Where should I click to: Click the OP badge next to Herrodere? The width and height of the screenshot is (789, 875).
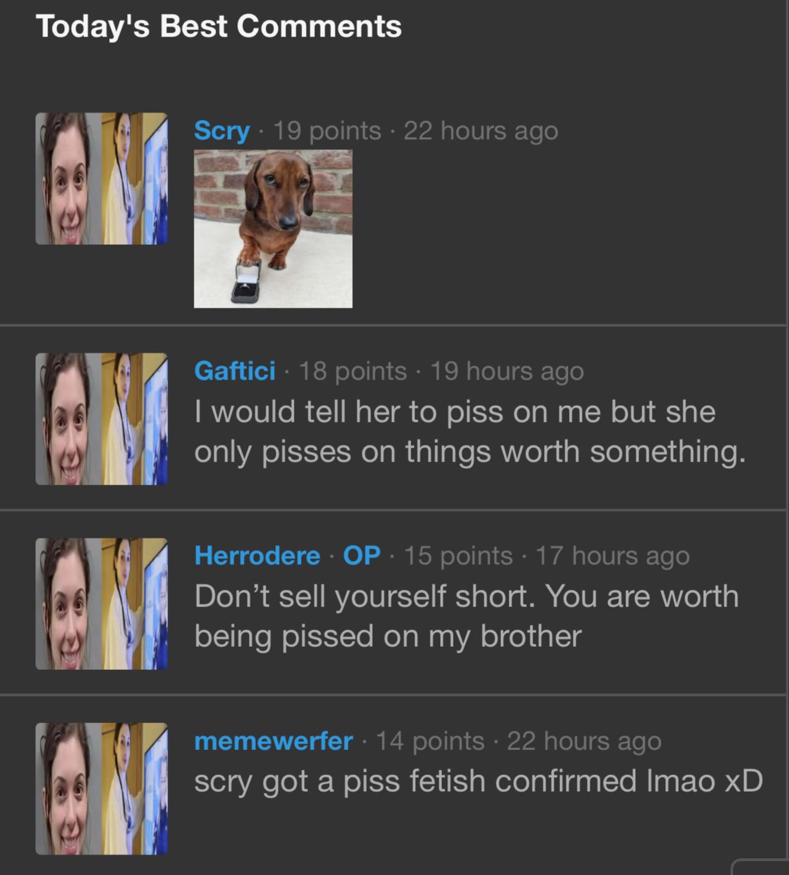[x=362, y=555]
